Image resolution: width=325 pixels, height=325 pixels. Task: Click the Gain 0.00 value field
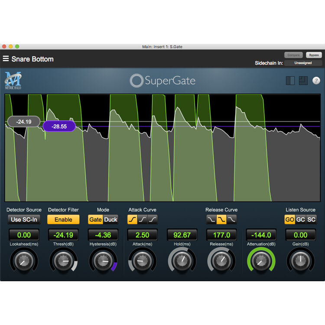click(301, 235)
